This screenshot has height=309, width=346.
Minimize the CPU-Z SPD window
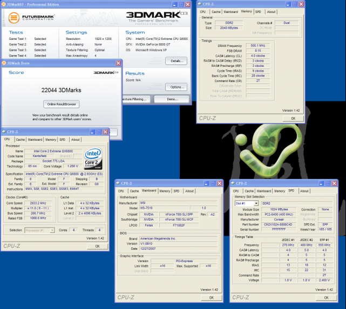point(321,183)
